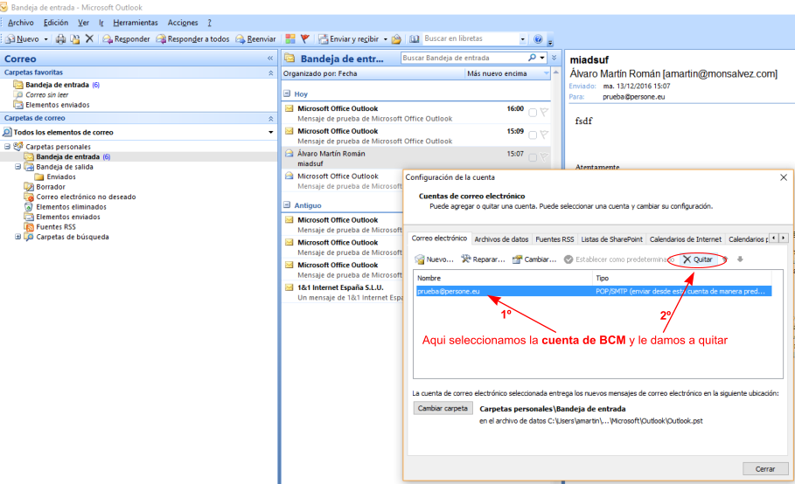Click the Responder a todos button

point(192,39)
